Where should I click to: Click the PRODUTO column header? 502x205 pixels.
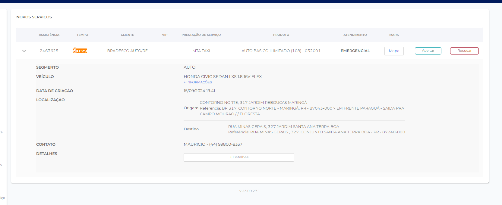[281, 35]
